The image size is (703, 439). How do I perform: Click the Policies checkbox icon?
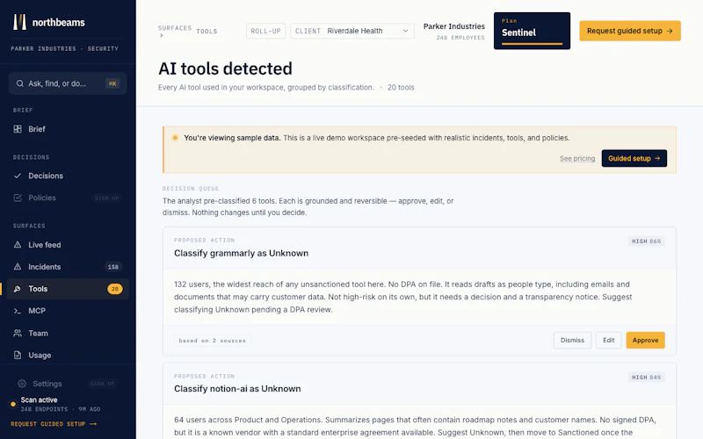[x=18, y=198]
